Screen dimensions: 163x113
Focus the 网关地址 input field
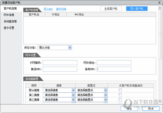[x=114, y=63]
